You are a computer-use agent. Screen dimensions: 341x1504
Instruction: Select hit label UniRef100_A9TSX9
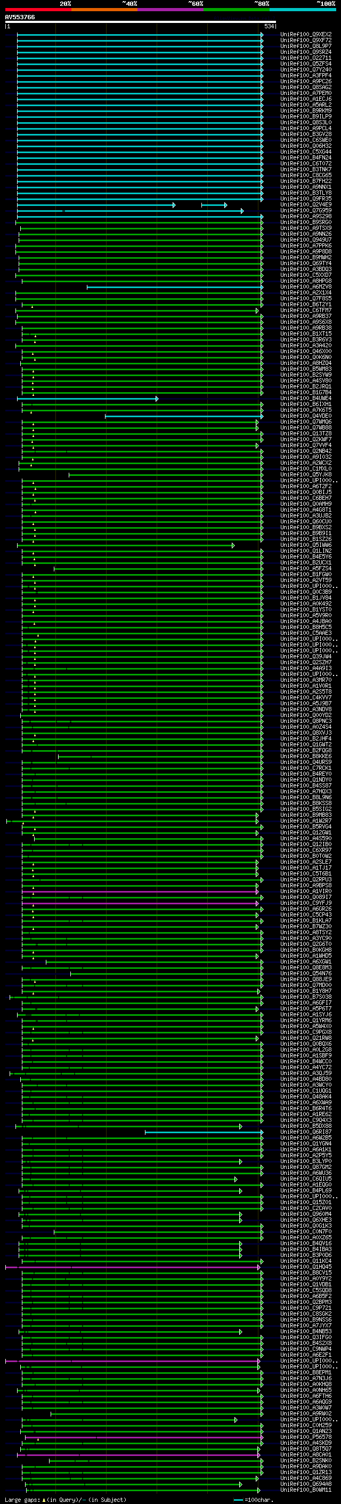click(x=306, y=228)
